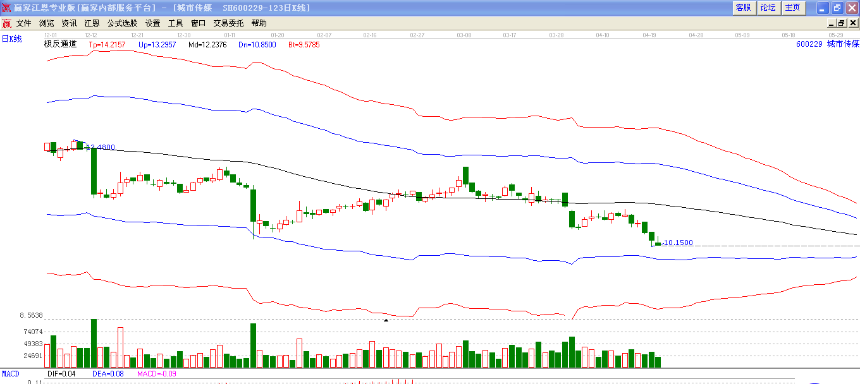Click the Bt=9.5785 value

(304, 45)
